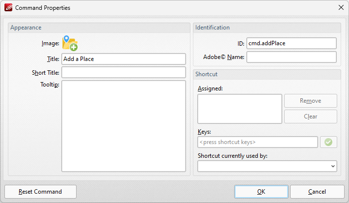This screenshot has height=203, width=349.
Task: Click into the Title input field
Action: pos(124,59)
